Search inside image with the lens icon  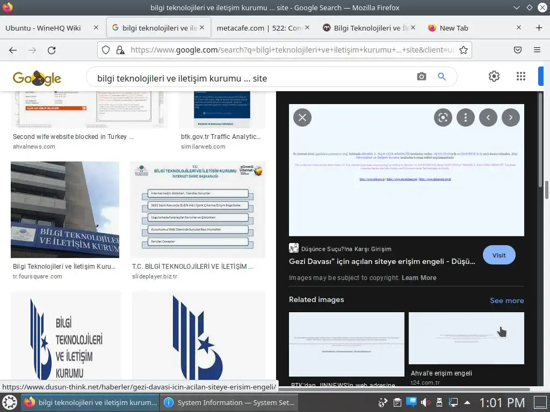pyautogui.click(x=443, y=117)
